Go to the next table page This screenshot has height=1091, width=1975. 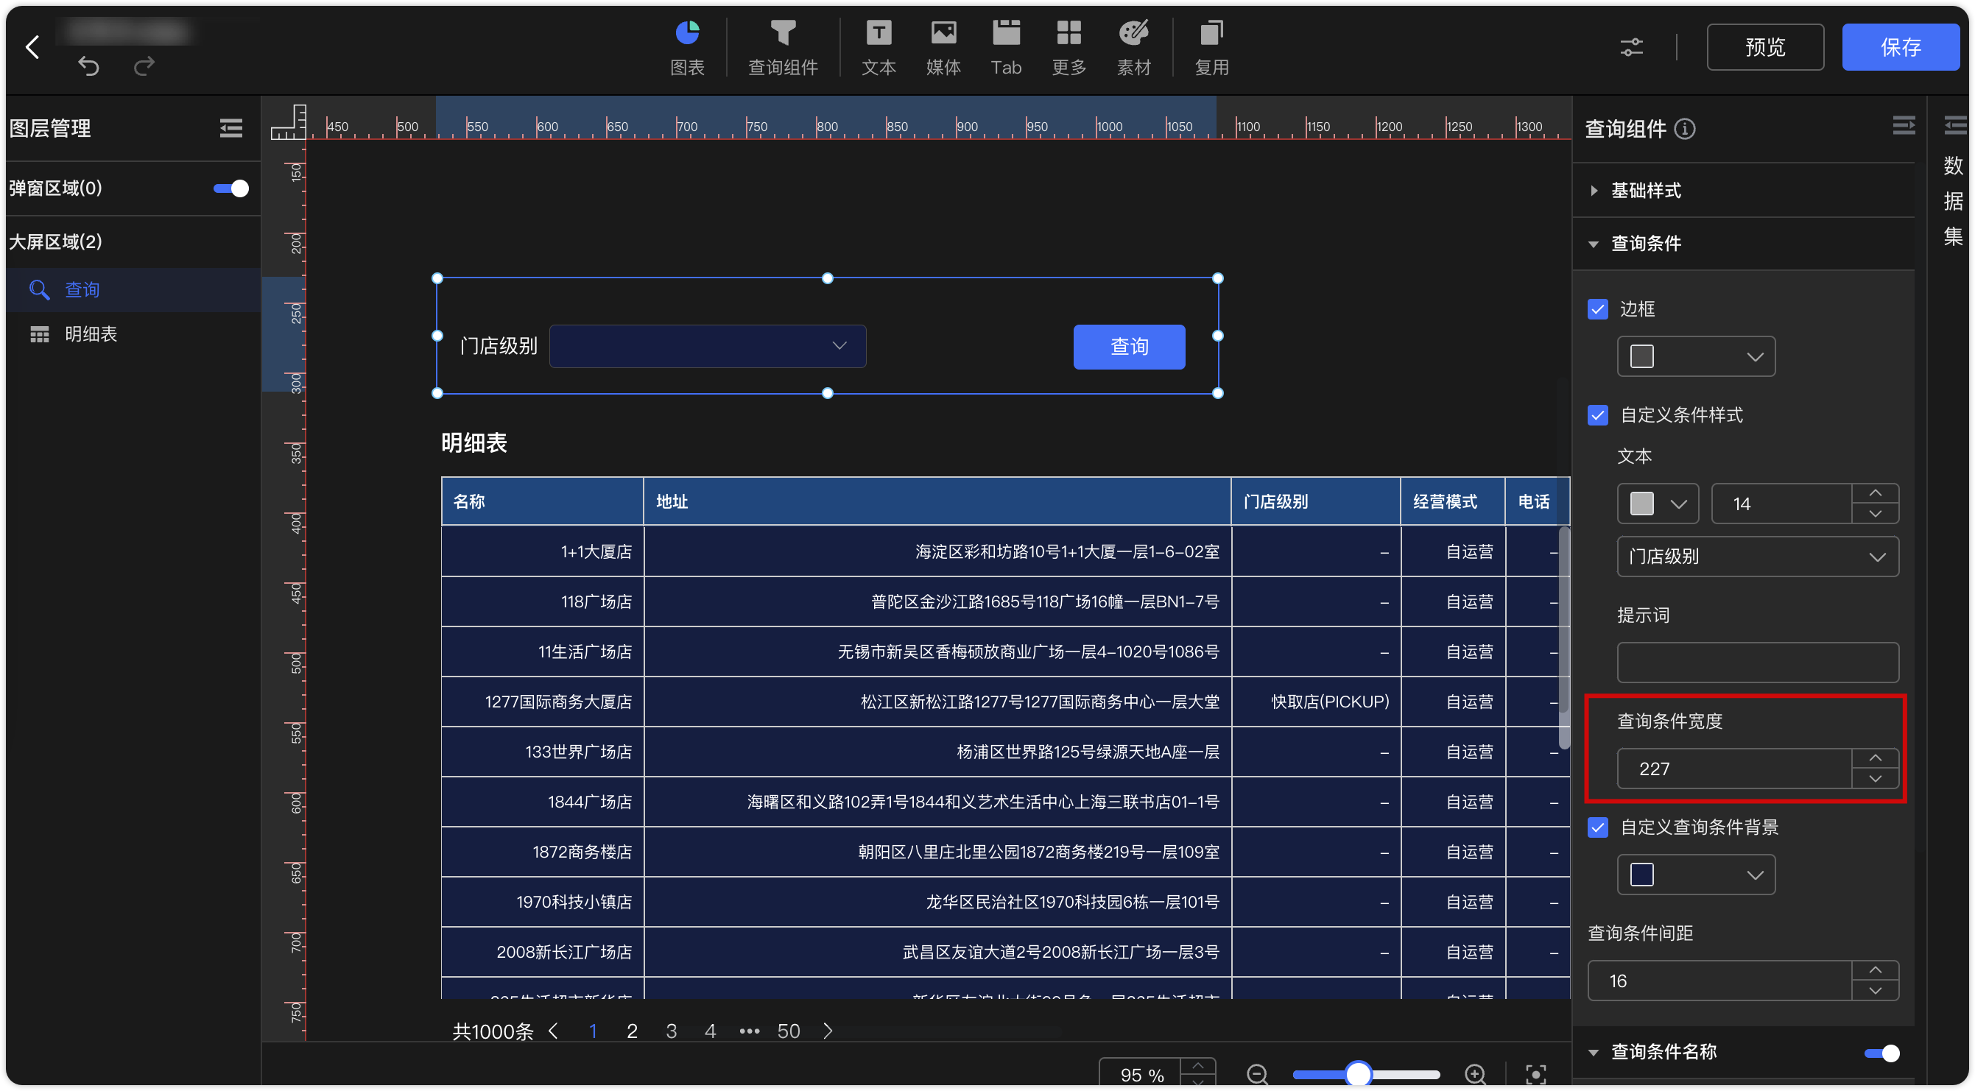click(x=828, y=1031)
